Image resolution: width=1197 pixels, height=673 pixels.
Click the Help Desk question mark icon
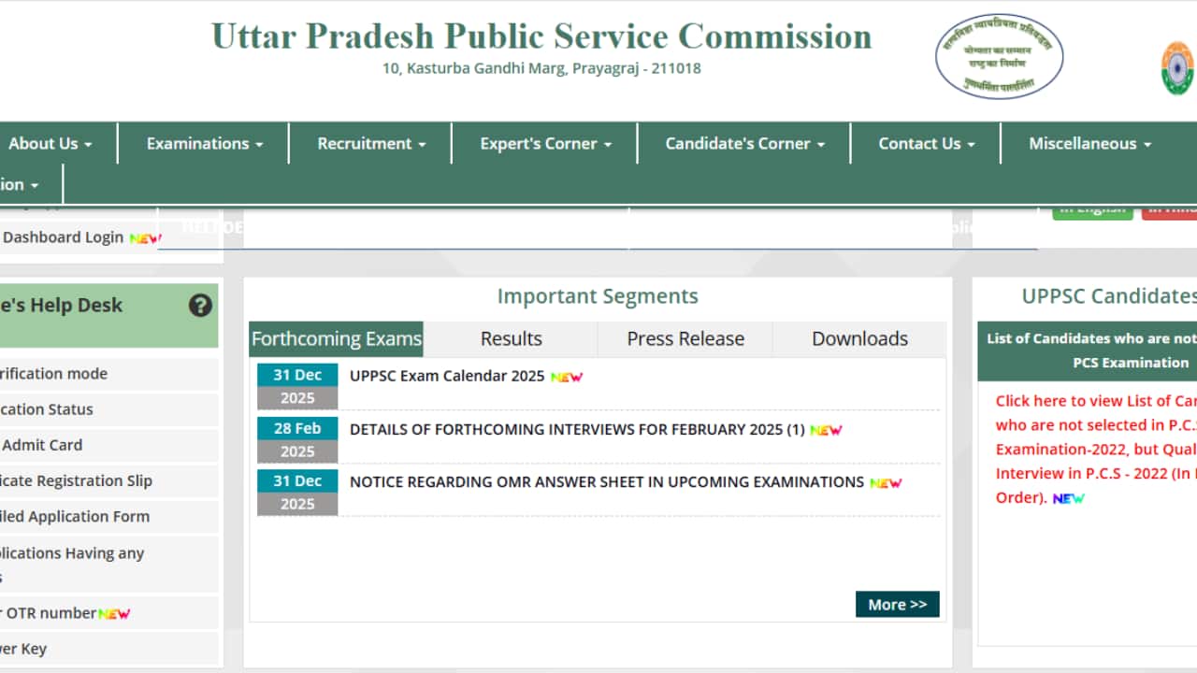click(x=200, y=306)
